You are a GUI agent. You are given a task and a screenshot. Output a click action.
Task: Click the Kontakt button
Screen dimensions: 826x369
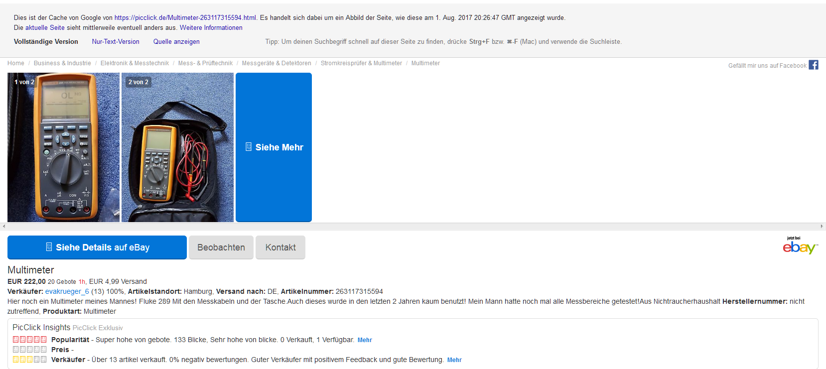(280, 247)
